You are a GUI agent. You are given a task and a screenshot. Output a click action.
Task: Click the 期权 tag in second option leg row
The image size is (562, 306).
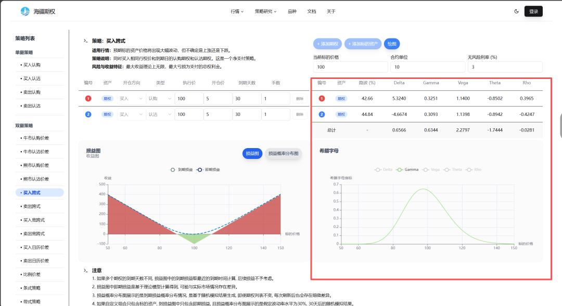[107, 114]
